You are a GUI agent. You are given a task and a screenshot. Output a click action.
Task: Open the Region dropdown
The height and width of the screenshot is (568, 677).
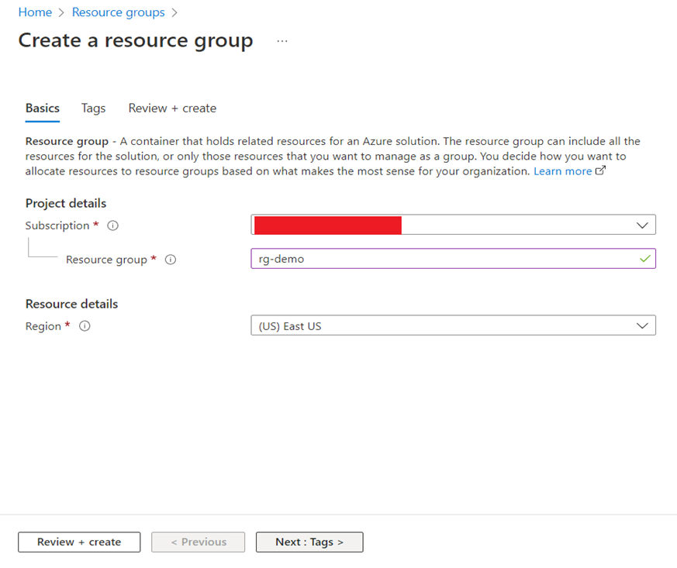[x=454, y=325]
